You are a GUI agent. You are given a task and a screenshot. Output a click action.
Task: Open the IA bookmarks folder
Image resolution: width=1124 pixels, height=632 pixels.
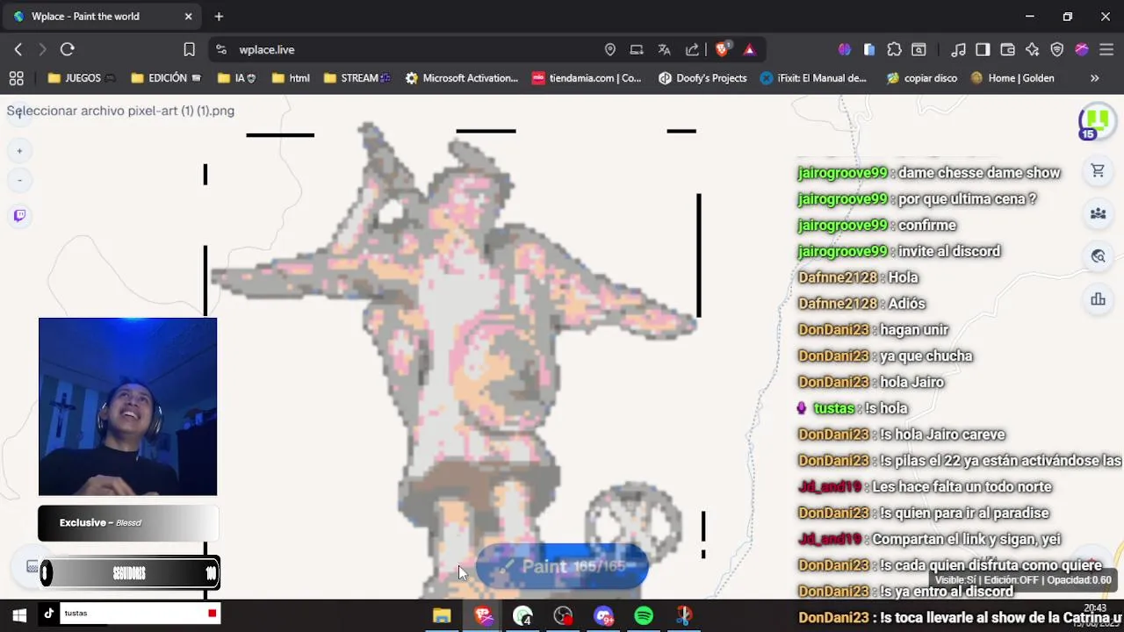[x=236, y=78]
